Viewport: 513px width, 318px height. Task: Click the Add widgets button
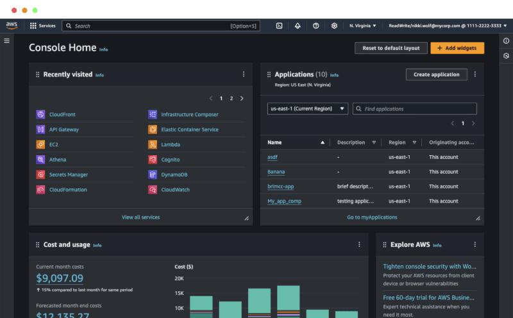pyautogui.click(x=457, y=48)
